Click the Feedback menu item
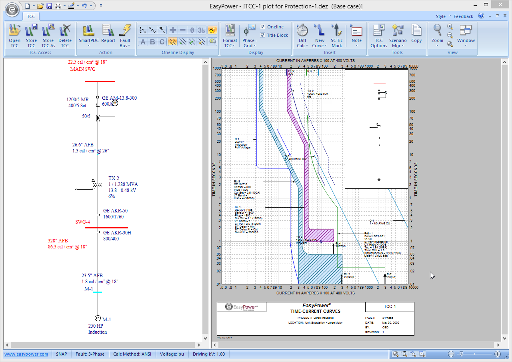512x362 pixels. pyautogui.click(x=463, y=16)
